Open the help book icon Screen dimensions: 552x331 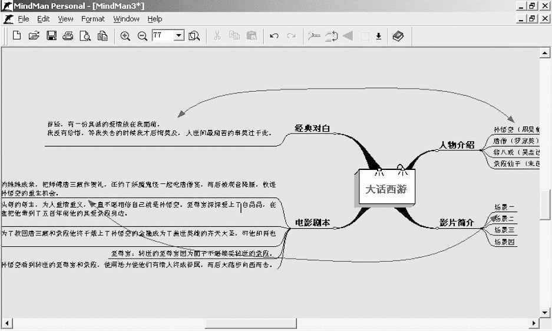pyautogui.click(x=398, y=36)
